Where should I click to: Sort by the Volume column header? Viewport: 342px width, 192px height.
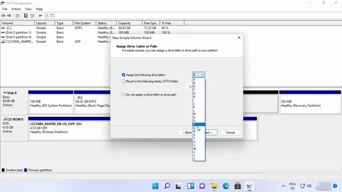coord(18,23)
